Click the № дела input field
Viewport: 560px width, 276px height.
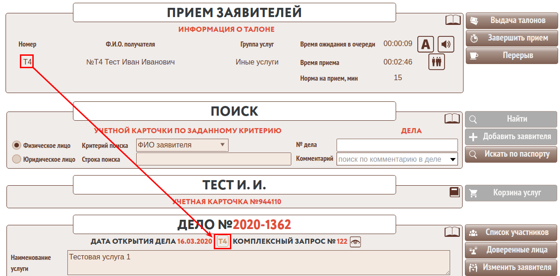click(397, 145)
